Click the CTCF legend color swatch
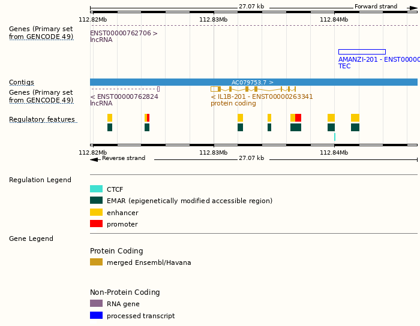Viewport: 420px width, 326px height. (x=96, y=189)
